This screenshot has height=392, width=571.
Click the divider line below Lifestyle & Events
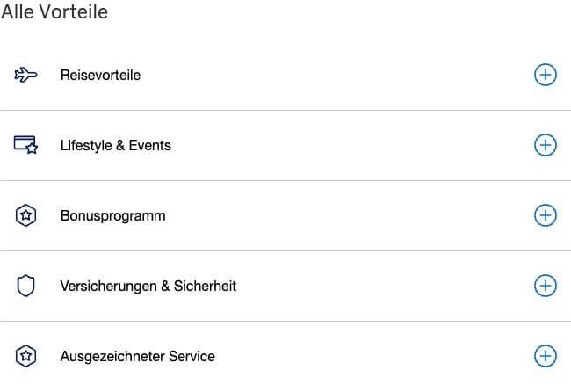pyautogui.click(x=285, y=180)
